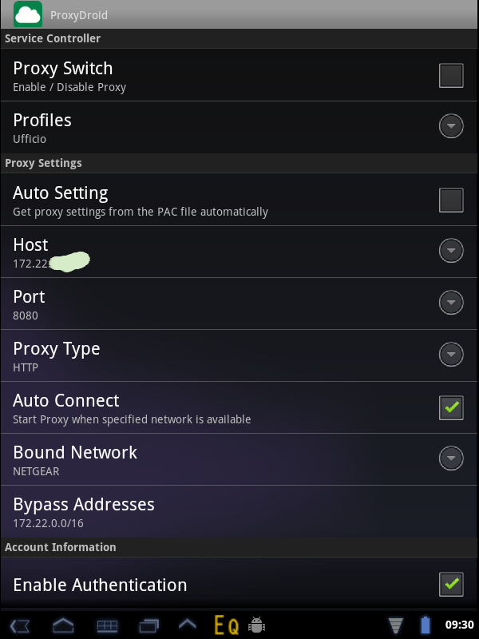This screenshot has width=479, height=639.
Task: Tap the Android debug notification icon
Action: coord(256,625)
